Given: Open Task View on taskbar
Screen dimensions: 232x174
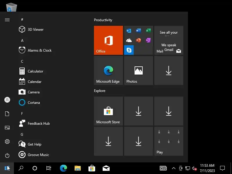Looking at the screenshot, I should [48, 168].
